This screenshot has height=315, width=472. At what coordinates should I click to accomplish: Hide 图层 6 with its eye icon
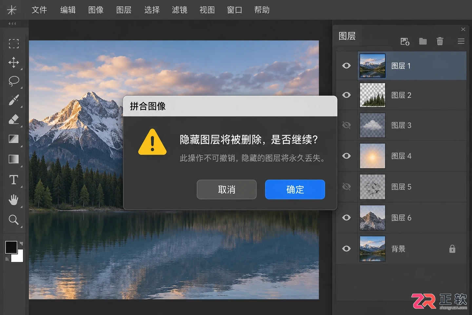point(346,218)
